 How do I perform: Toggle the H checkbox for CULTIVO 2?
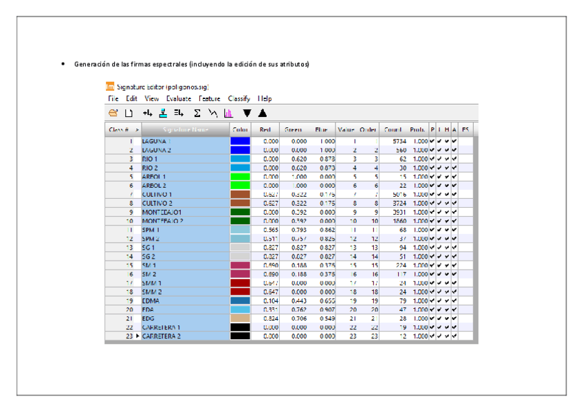tap(447, 203)
